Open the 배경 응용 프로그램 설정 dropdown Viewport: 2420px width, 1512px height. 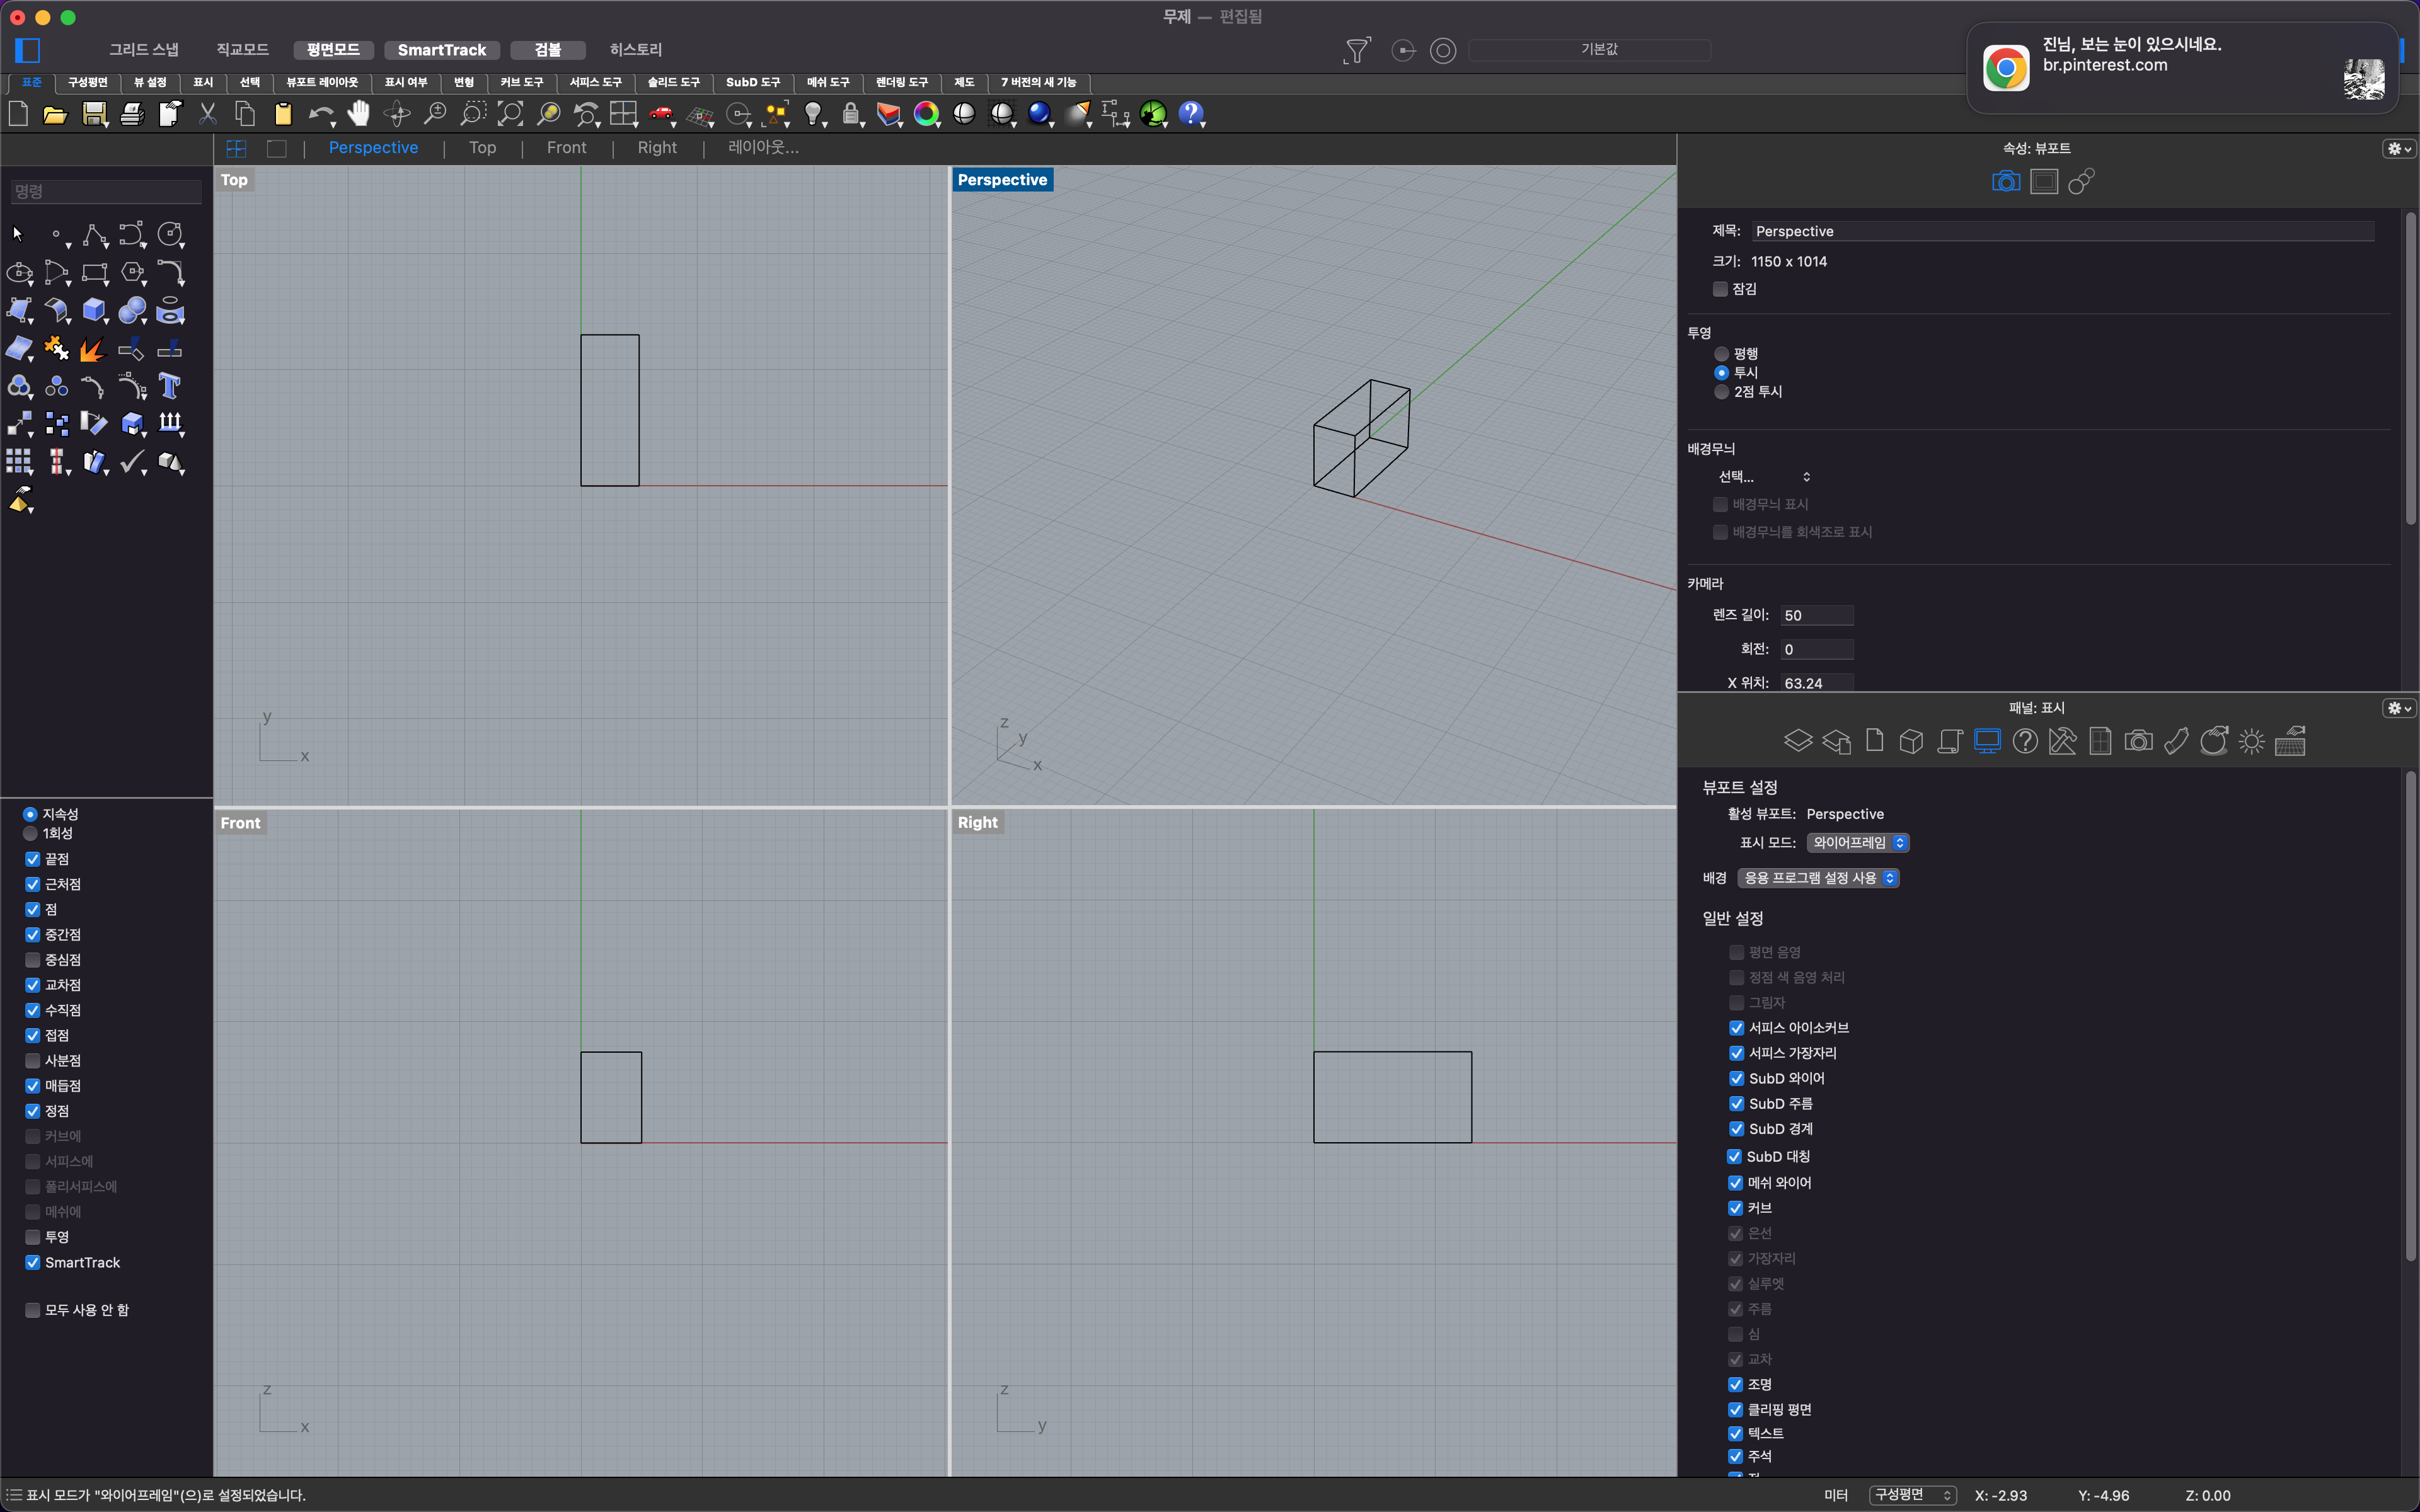[1818, 878]
